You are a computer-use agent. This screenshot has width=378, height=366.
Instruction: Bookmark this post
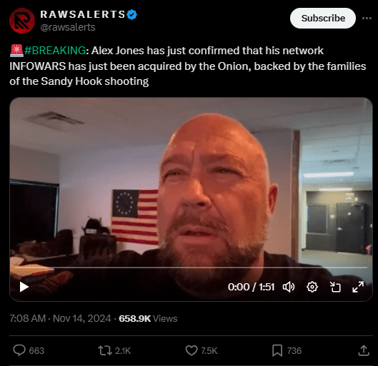coord(277,350)
